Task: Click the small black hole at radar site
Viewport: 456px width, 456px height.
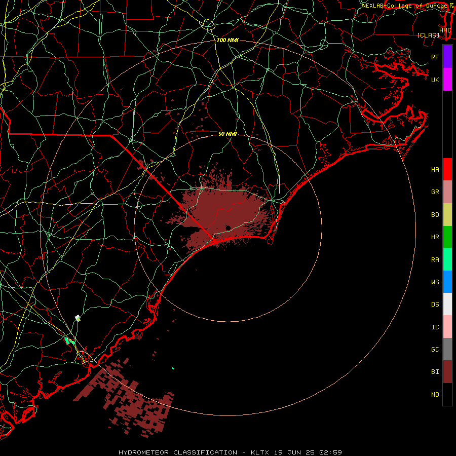Action: (x=228, y=227)
